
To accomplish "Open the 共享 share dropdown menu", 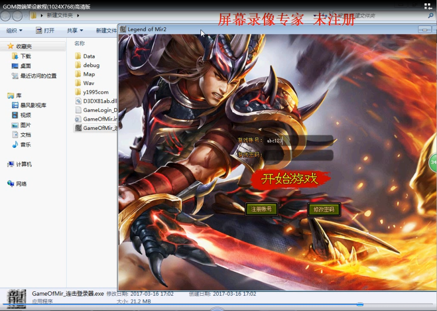I will coord(75,31).
